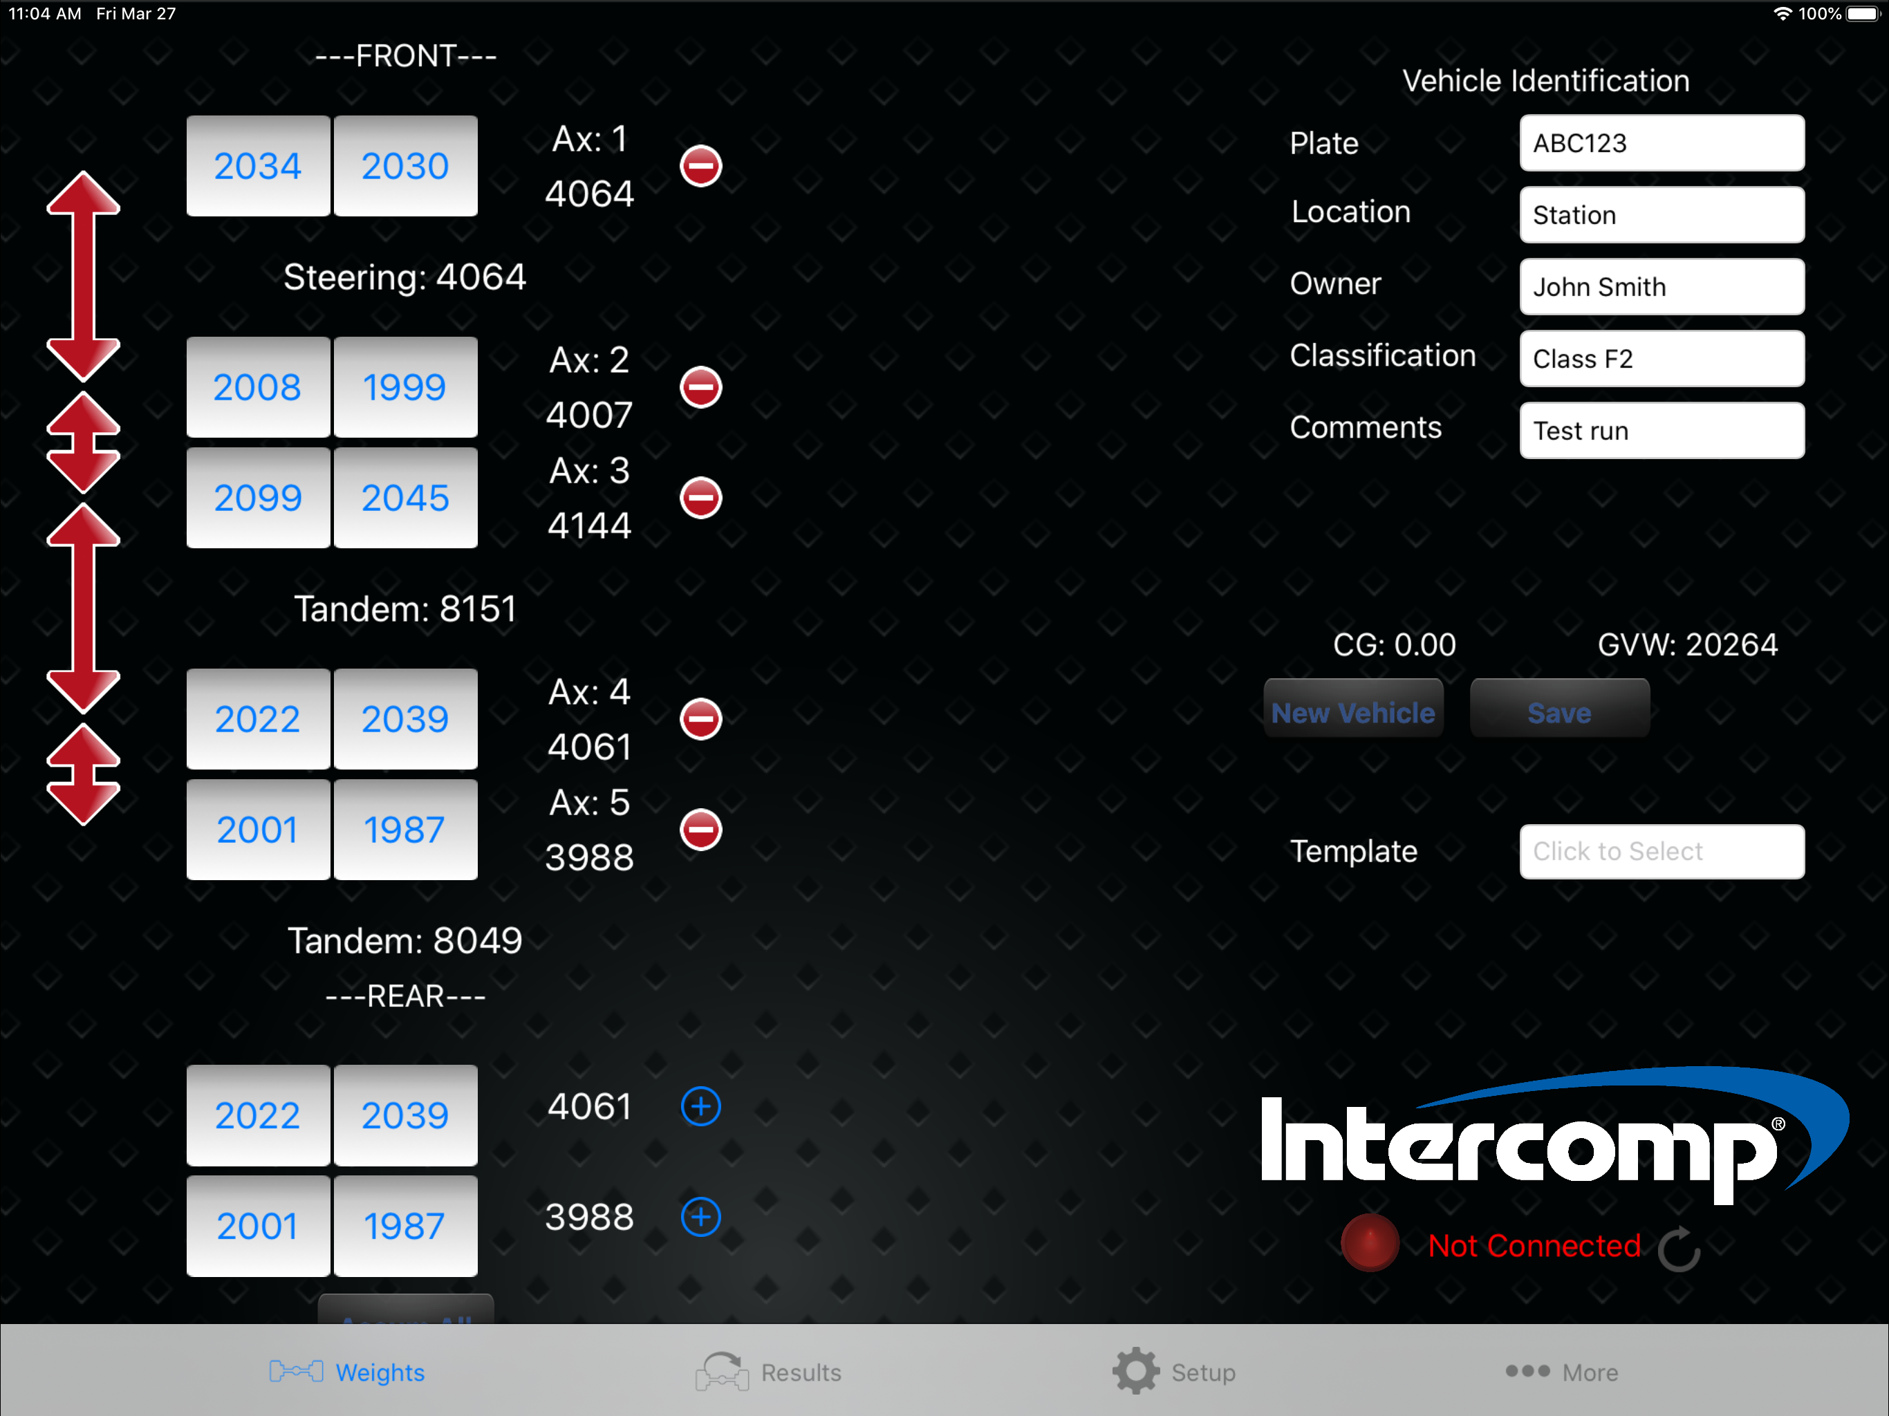
Task: Tap the Plate field containing ABC123
Action: coord(1661,144)
